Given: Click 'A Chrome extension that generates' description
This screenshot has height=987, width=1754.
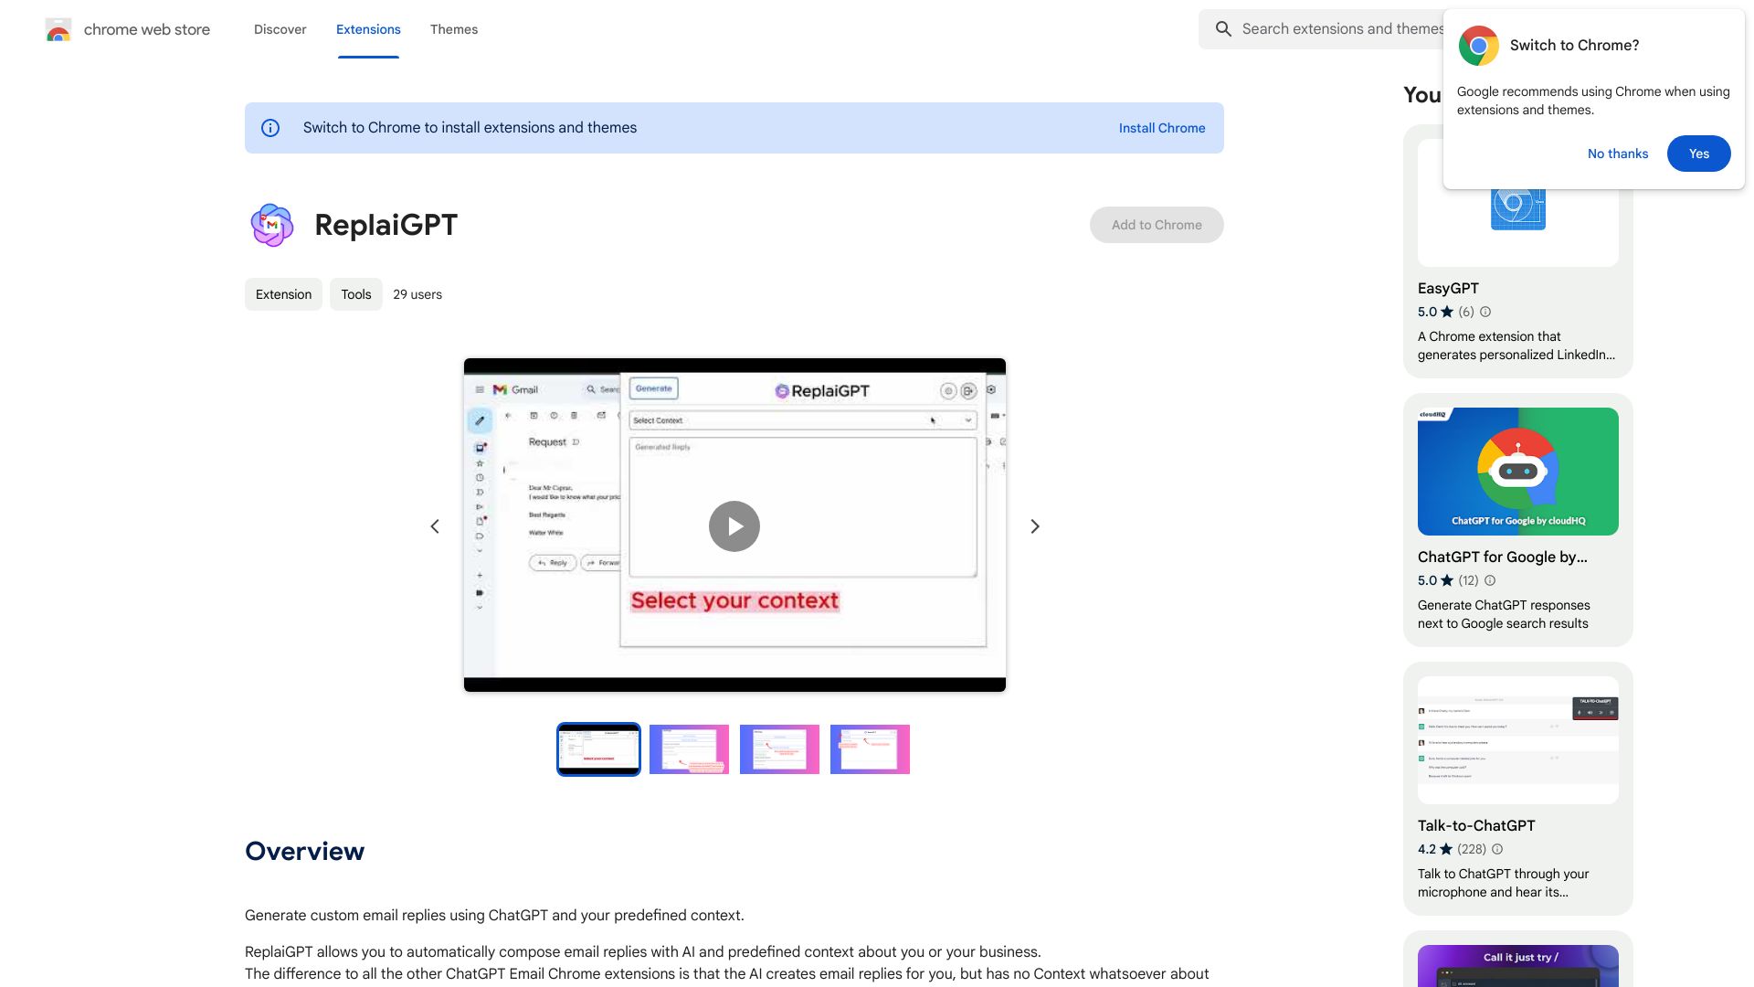Looking at the screenshot, I should click(x=1516, y=345).
